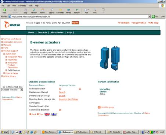Click the Search toolbar icon
The image size is (166, 135).
pos(52,10)
